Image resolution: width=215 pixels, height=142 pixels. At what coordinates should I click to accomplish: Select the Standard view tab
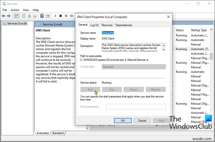click(x=58, y=133)
